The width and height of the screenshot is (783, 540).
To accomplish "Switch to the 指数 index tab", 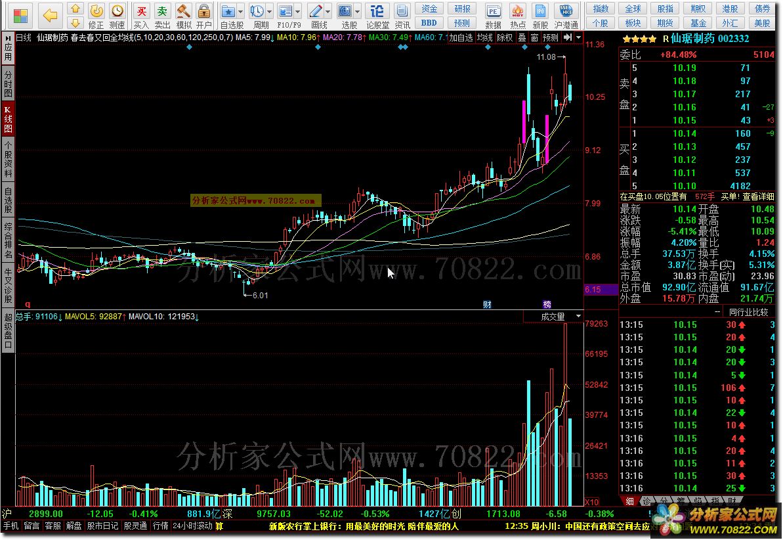I will (x=601, y=9).
